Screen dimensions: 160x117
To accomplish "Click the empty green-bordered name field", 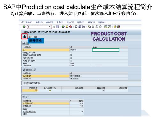I will [x=106, y=50].
